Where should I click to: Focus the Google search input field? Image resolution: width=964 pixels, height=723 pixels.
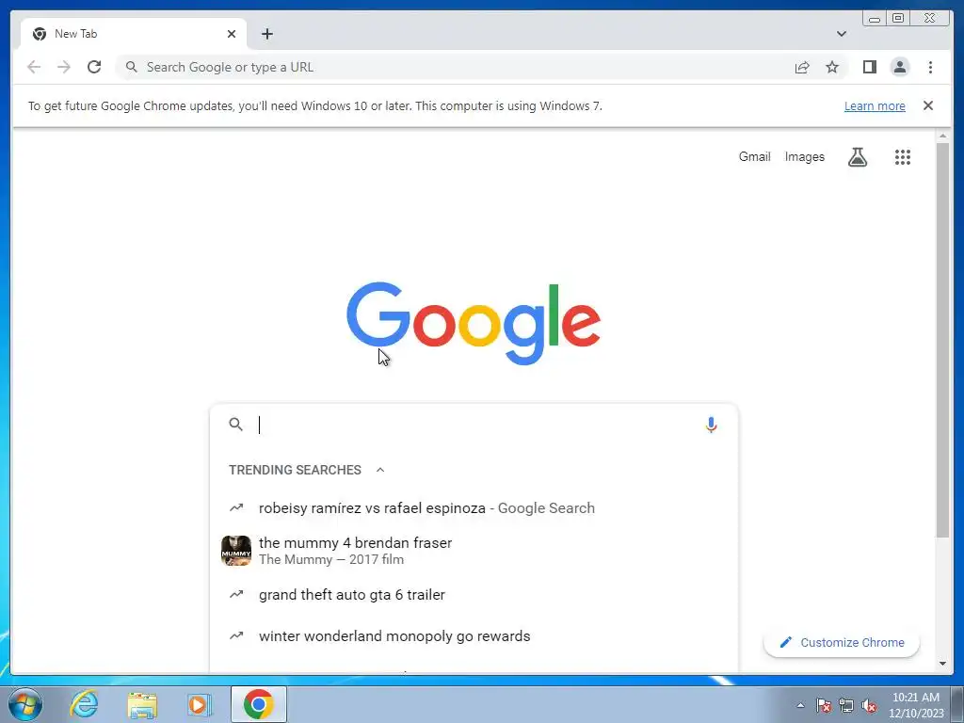point(476,425)
